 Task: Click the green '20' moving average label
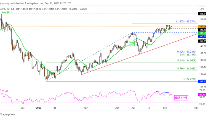[132, 43]
